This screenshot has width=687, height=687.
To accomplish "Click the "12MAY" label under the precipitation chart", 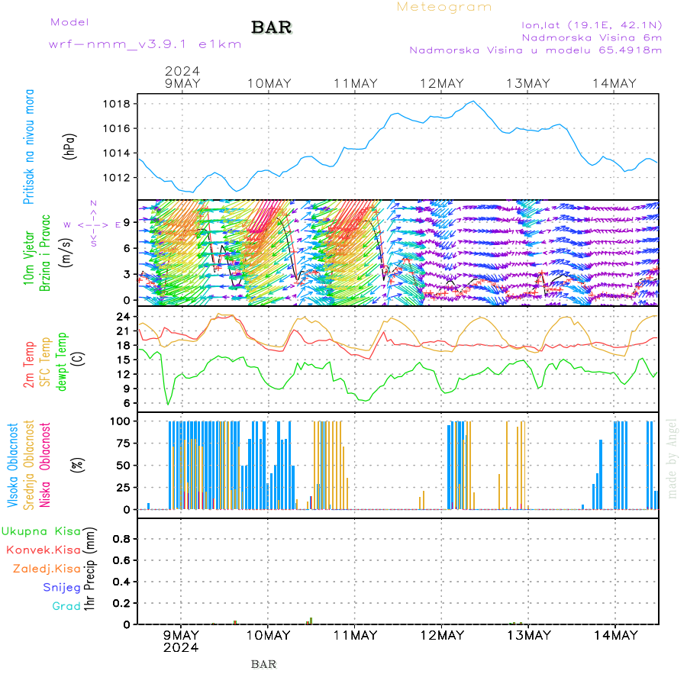I will pos(442,635).
